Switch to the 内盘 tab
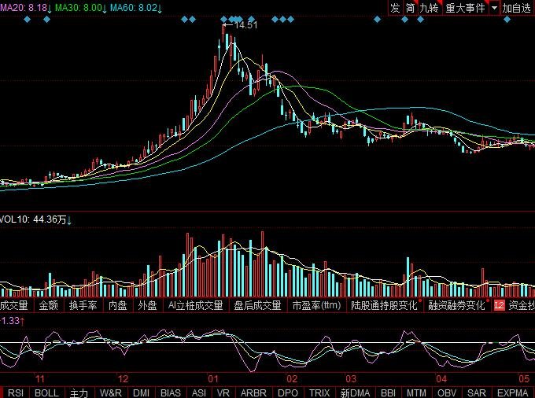Screen dimensions: 535x398 point(118,305)
